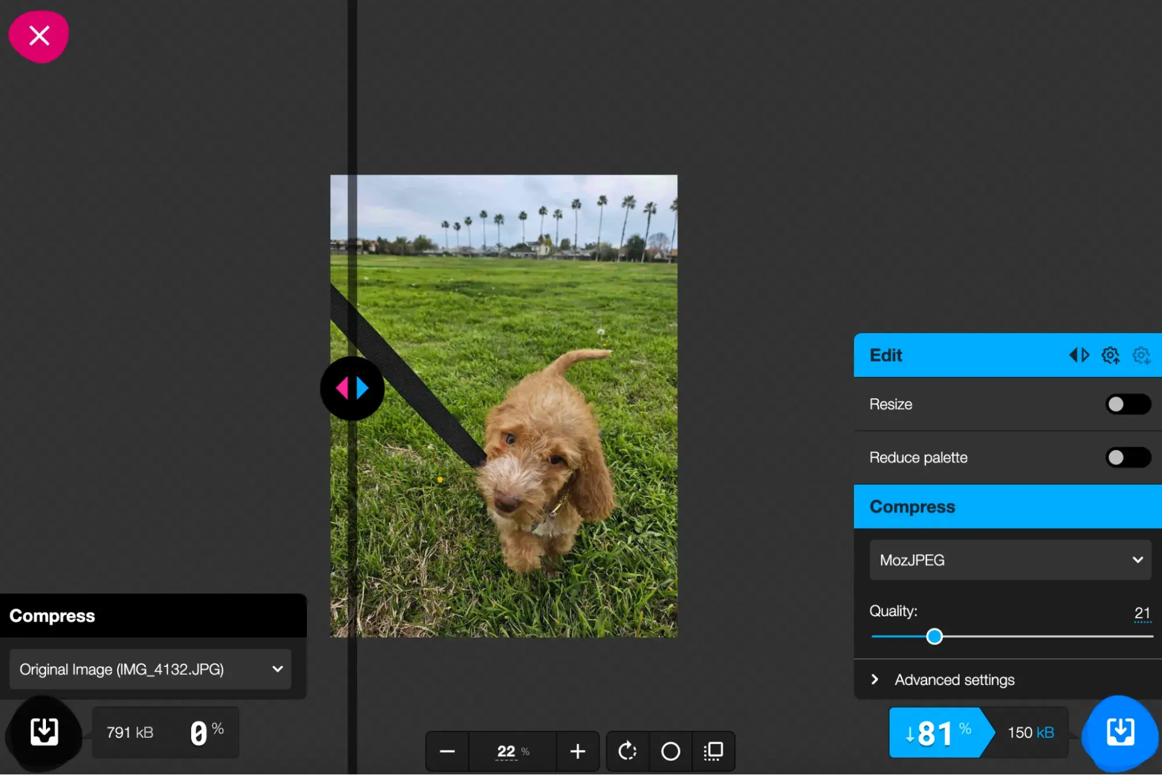Viewport: 1162px width, 775px height.
Task: Rotate the image with the rotate icon
Action: pyautogui.click(x=627, y=752)
